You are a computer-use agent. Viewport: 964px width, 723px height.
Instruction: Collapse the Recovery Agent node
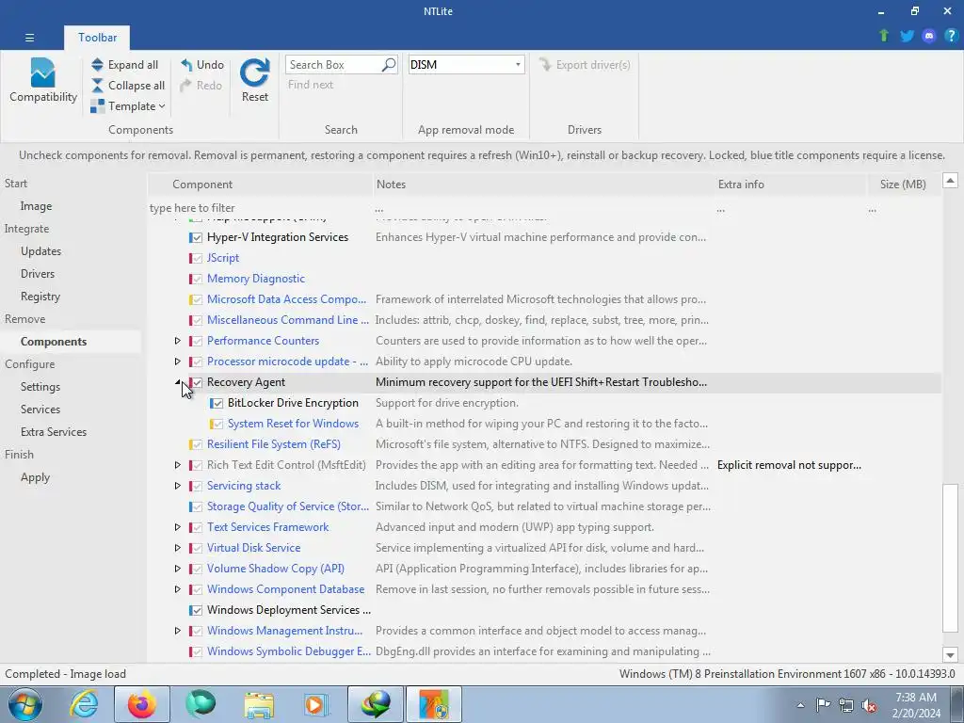pos(178,382)
